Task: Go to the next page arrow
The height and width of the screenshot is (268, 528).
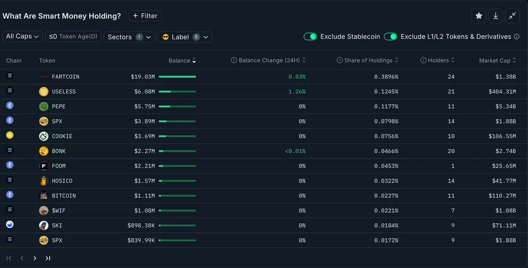Action: pos(35,258)
